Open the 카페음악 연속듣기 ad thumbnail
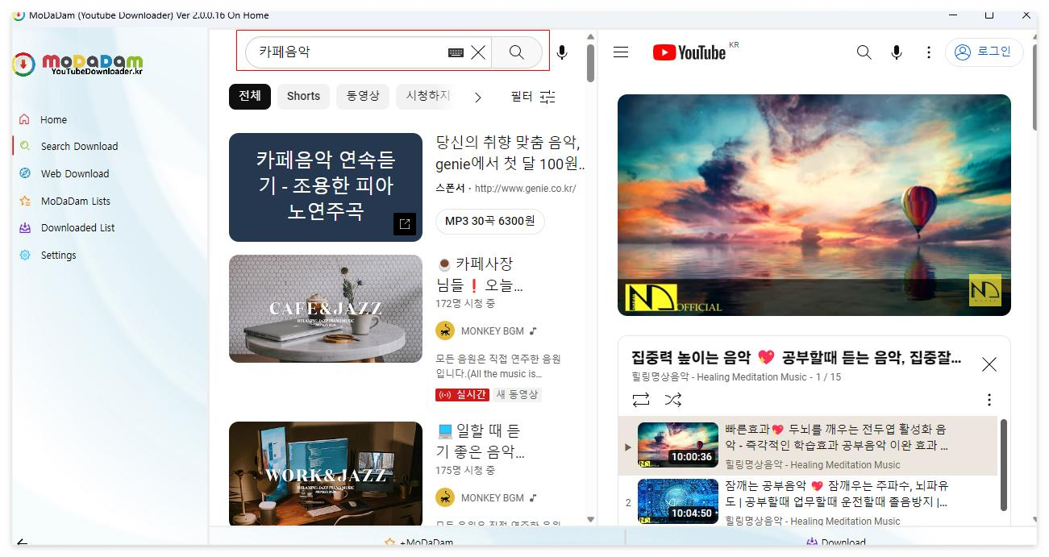Screen dimensions: 1049x557 (x=326, y=187)
